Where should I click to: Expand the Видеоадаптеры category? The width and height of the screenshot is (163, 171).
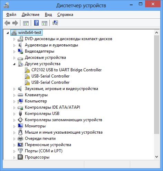pyautogui.click(x=14, y=52)
